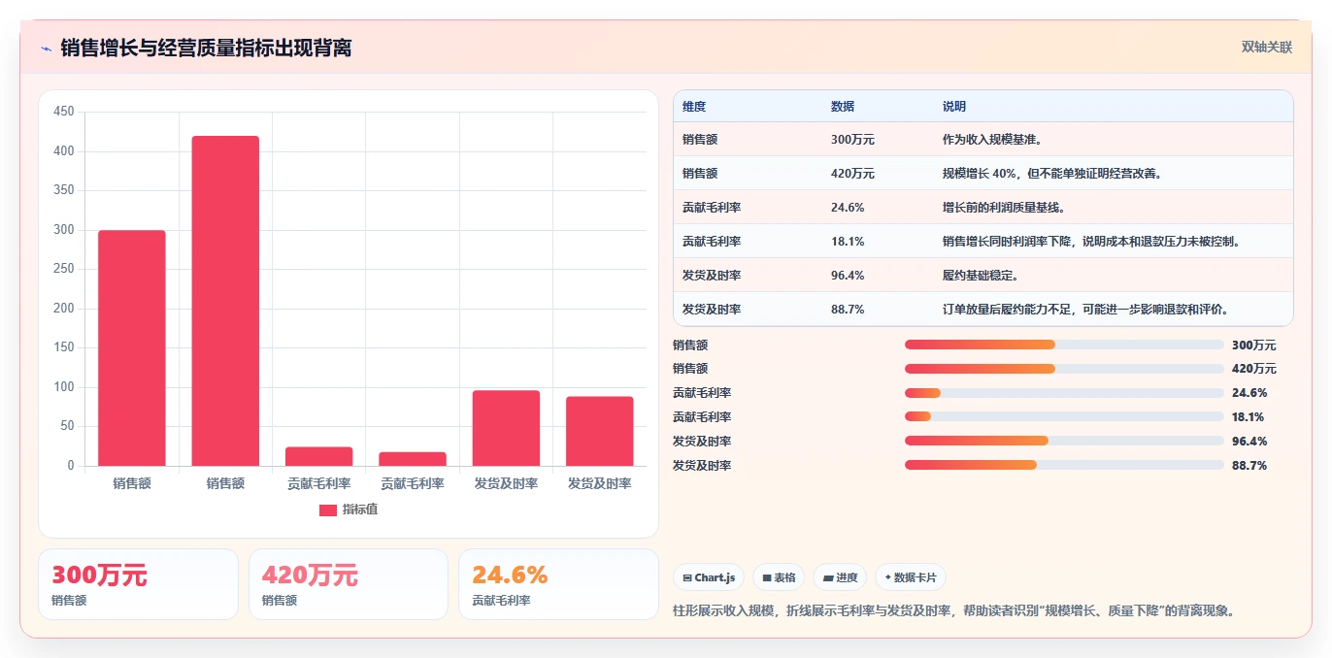Image resolution: width=1332 pixels, height=658 pixels.
Task: Click the taller 发货及时率 chart bar
Action: [506, 428]
